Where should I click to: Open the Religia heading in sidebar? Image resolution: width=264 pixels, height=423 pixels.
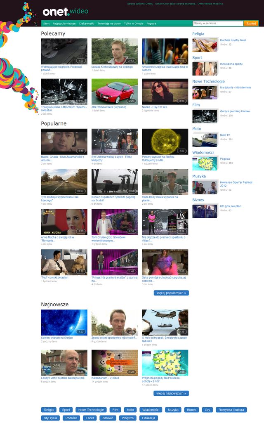coord(198,34)
